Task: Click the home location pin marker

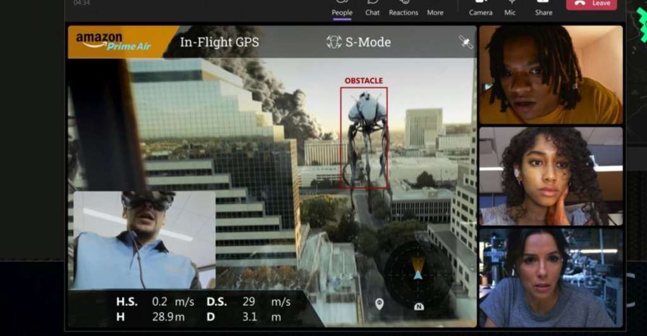Action: [x=379, y=304]
